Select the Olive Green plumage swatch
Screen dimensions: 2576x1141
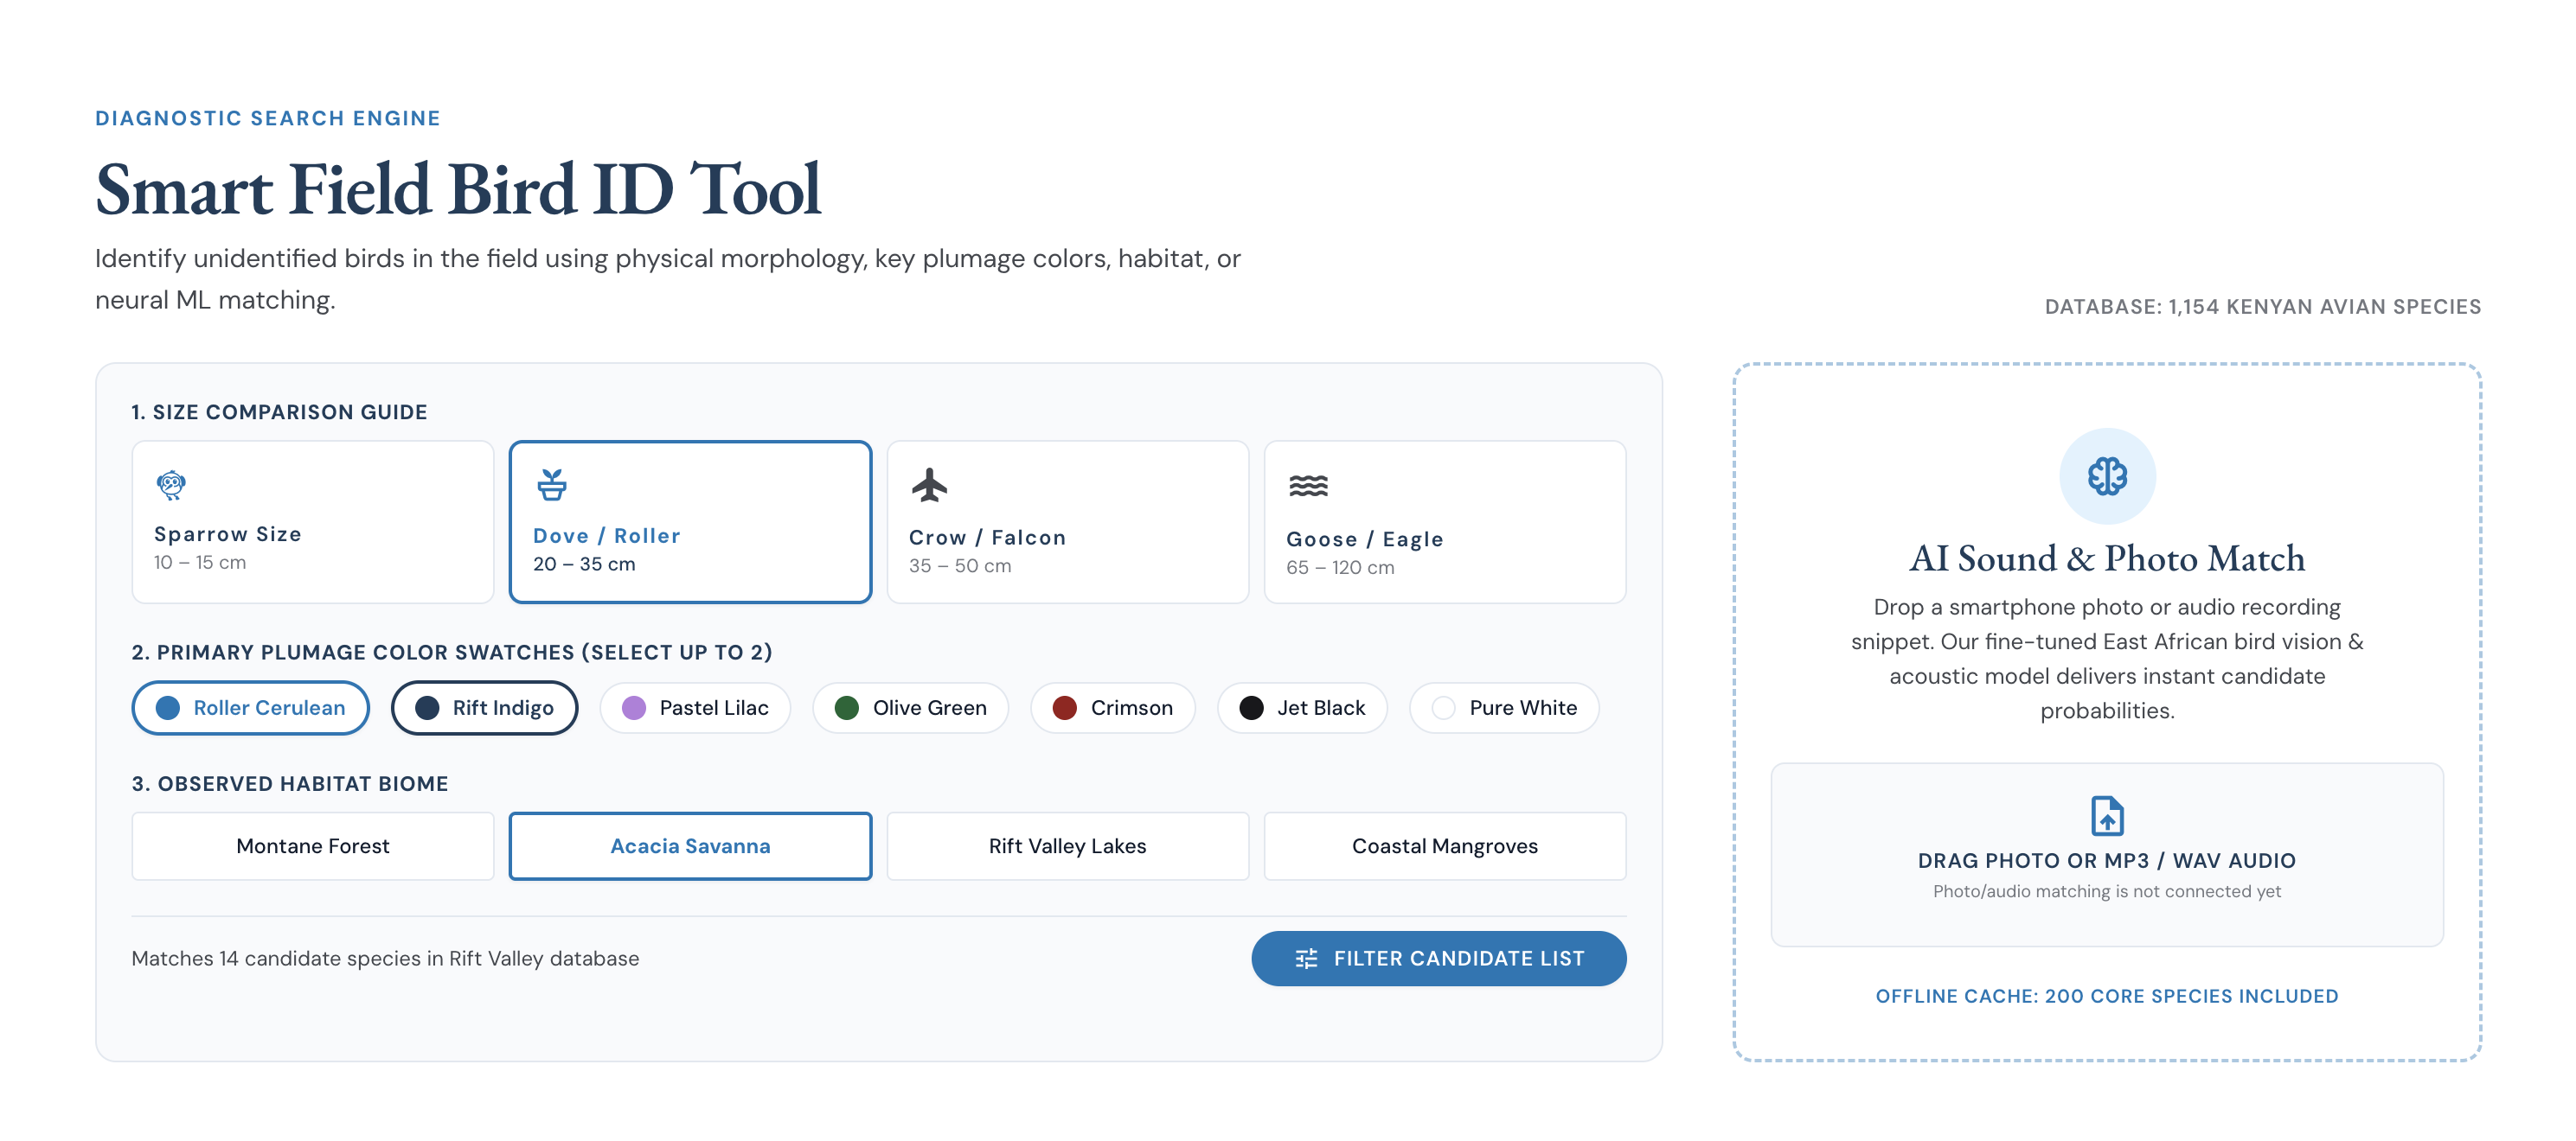tap(910, 707)
